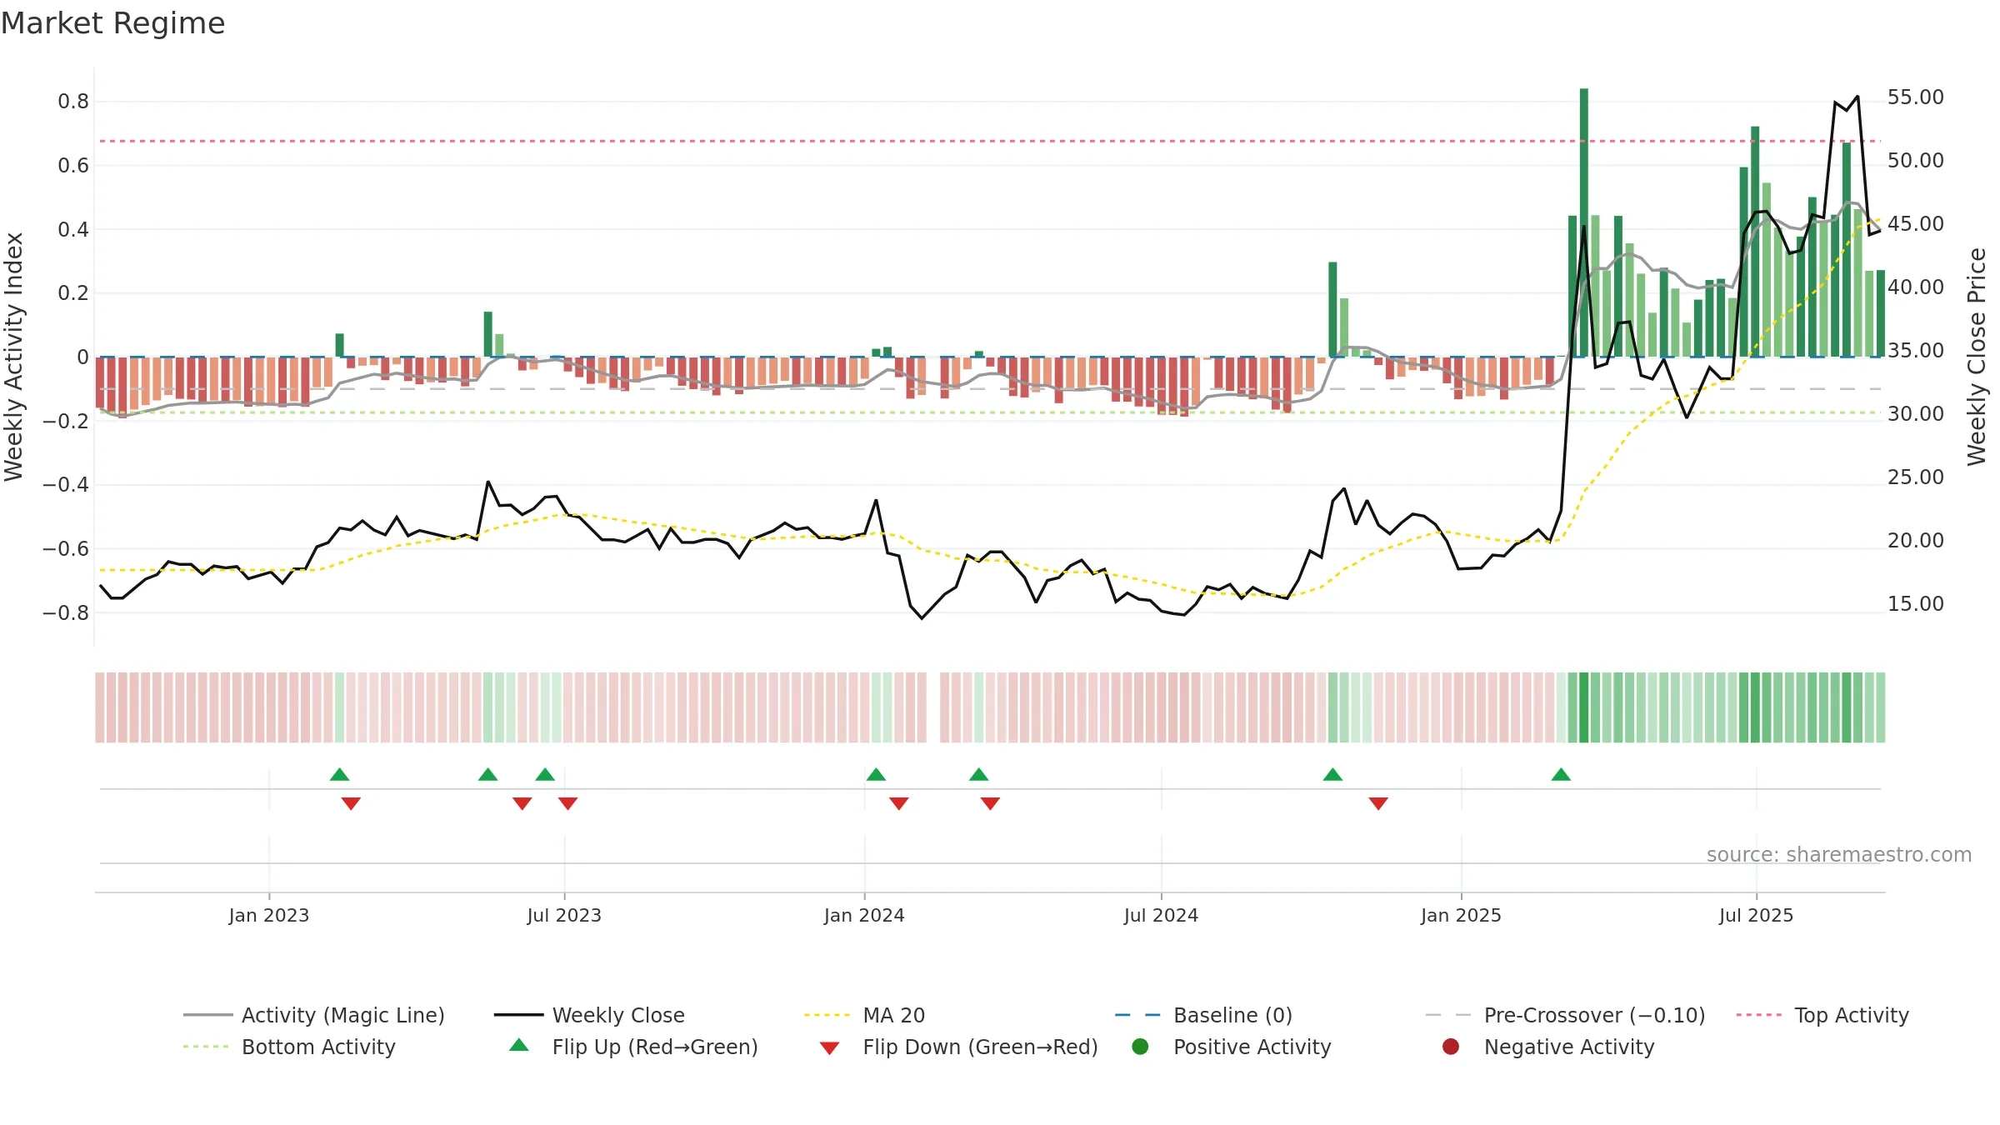Click the Market Regime chart title
2000x1125 pixels.
[112, 23]
